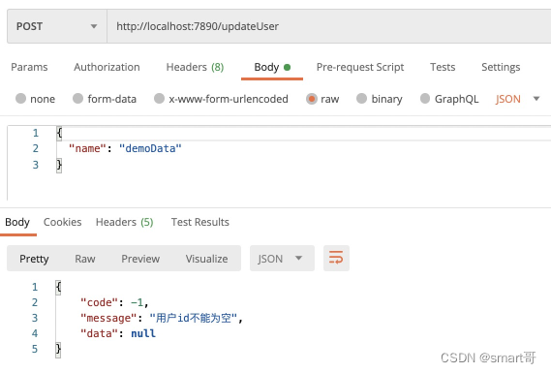This screenshot has width=551, height=373.
Task: Click the -1 code value in response
Action: 138,302
